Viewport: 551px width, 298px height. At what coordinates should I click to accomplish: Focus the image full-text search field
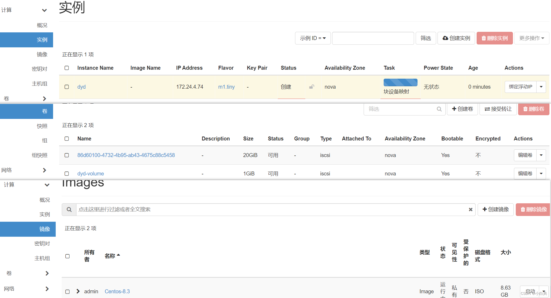point(276,210)
